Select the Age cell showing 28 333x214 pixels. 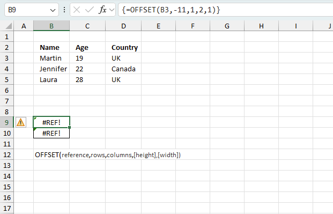click(x=87, y=79)
